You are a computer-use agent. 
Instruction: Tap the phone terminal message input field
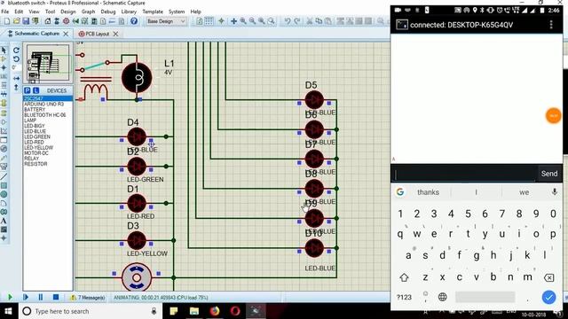(465, 174)
